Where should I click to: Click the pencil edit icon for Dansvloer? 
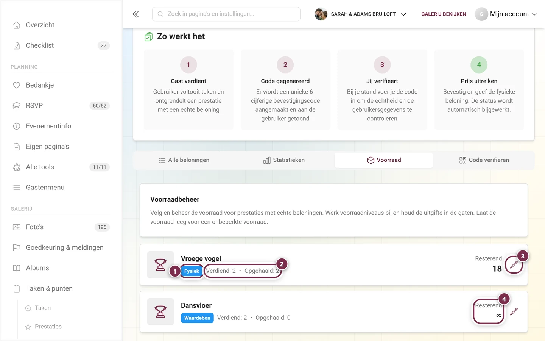tap(514, 311)
